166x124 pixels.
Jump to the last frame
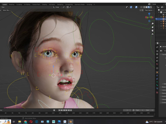(71, 110)
